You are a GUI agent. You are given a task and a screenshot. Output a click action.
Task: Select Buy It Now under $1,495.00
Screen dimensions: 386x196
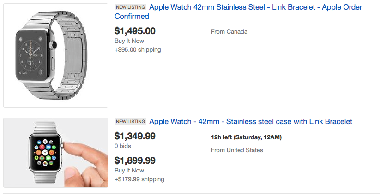click(129, 41)
